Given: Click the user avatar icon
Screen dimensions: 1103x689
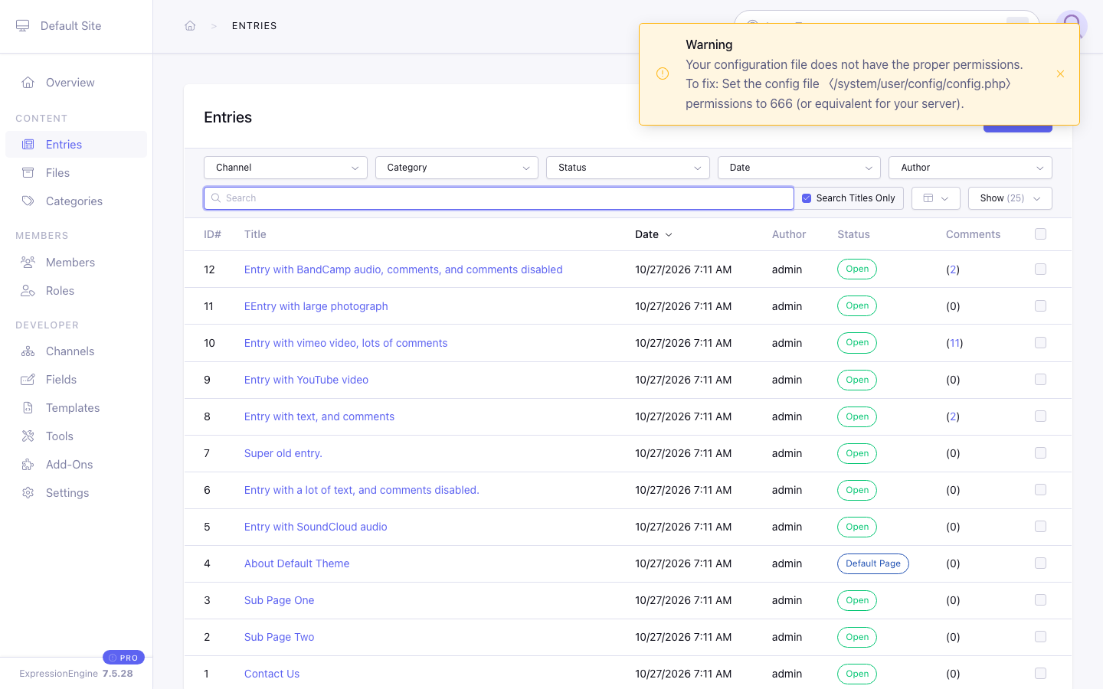Looking at the screenshot, I should point(1071,25).
